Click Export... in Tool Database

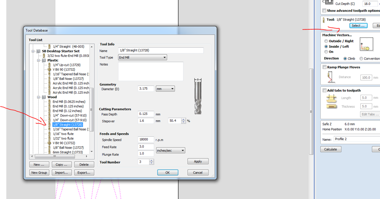coord(84,172)
